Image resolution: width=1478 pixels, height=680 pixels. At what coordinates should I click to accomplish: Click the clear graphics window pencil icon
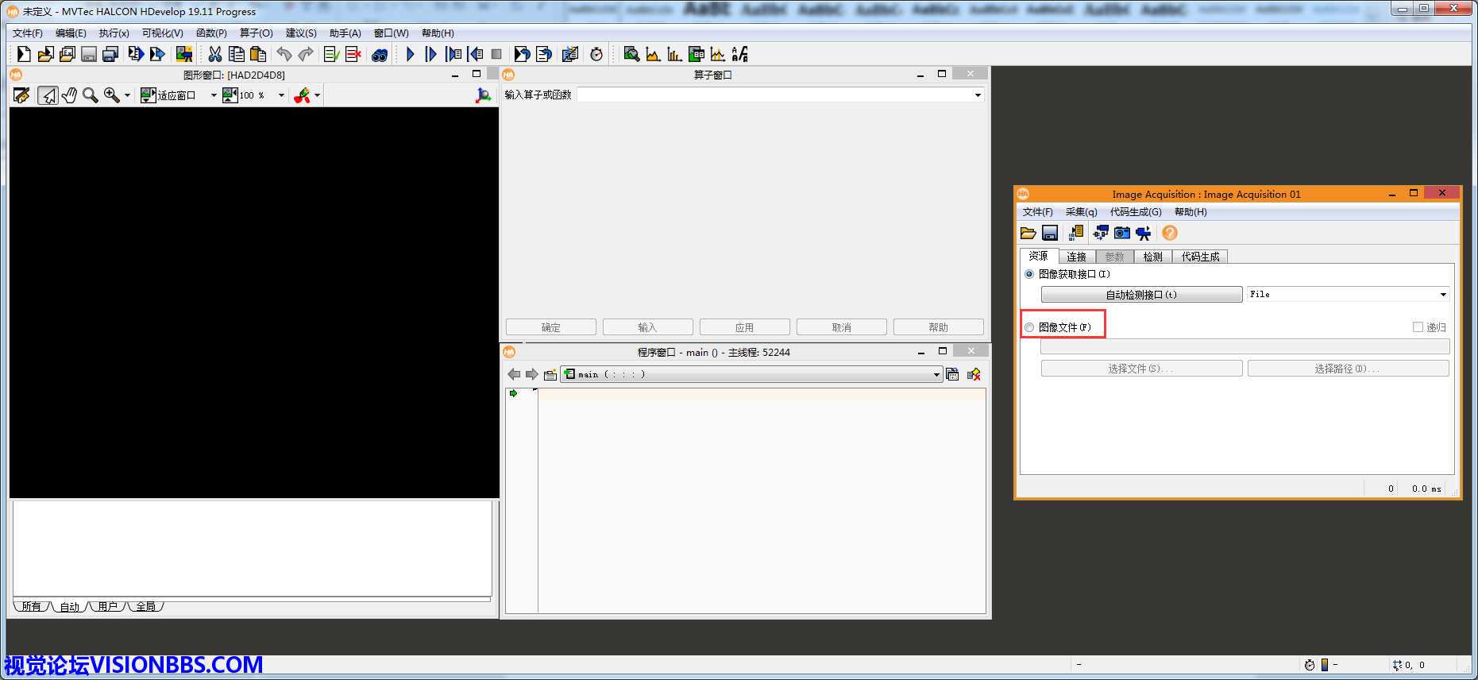coord(21,95)
